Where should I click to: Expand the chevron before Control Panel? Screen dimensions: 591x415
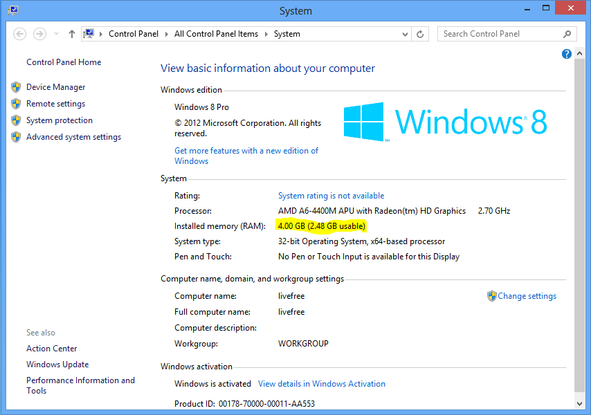[x=101, y=35]
